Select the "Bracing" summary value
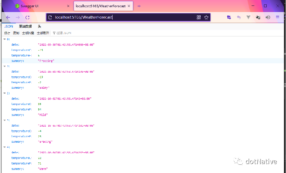This screenshot has width=286, height=173. point(45,142)
